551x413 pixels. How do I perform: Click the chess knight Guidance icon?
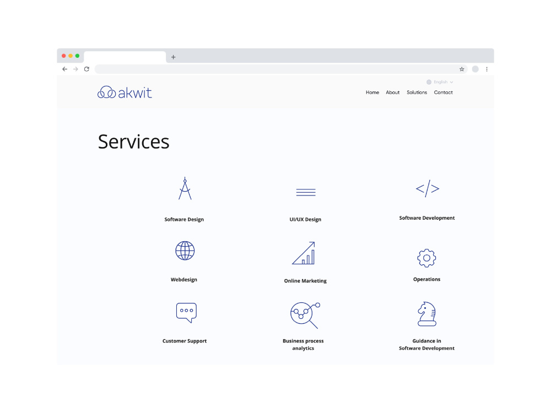tap(426, 314)
